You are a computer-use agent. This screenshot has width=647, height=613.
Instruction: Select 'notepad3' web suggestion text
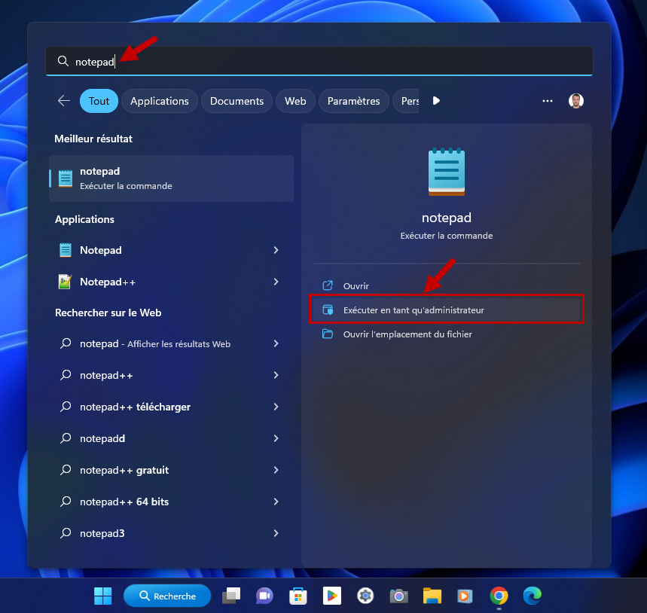coord(102,533)
